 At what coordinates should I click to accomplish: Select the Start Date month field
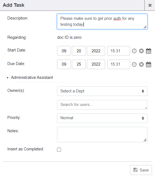click(64, 51)
